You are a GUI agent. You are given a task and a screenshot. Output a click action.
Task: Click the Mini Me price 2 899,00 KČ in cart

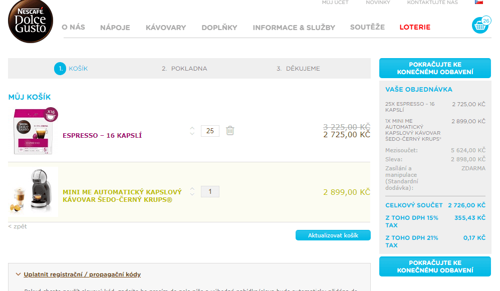coord(347,192)
